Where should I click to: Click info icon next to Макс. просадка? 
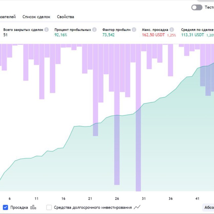(172, 29)
